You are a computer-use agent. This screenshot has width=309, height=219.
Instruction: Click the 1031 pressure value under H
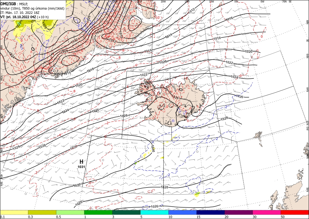pyautogui.click(x=81, y=167)
